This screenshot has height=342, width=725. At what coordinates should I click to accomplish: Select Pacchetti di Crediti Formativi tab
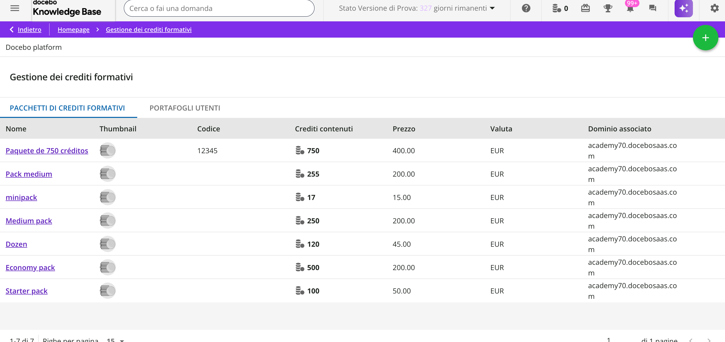point(67,108)
